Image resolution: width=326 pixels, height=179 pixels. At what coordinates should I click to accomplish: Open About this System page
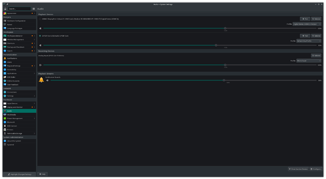[x=19, y=141]
